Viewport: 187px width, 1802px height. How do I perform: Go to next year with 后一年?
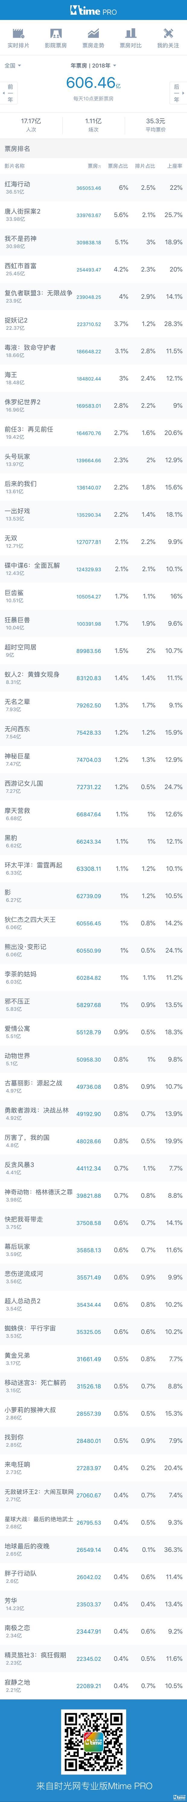pyautogui.click(x=177, y=93)
